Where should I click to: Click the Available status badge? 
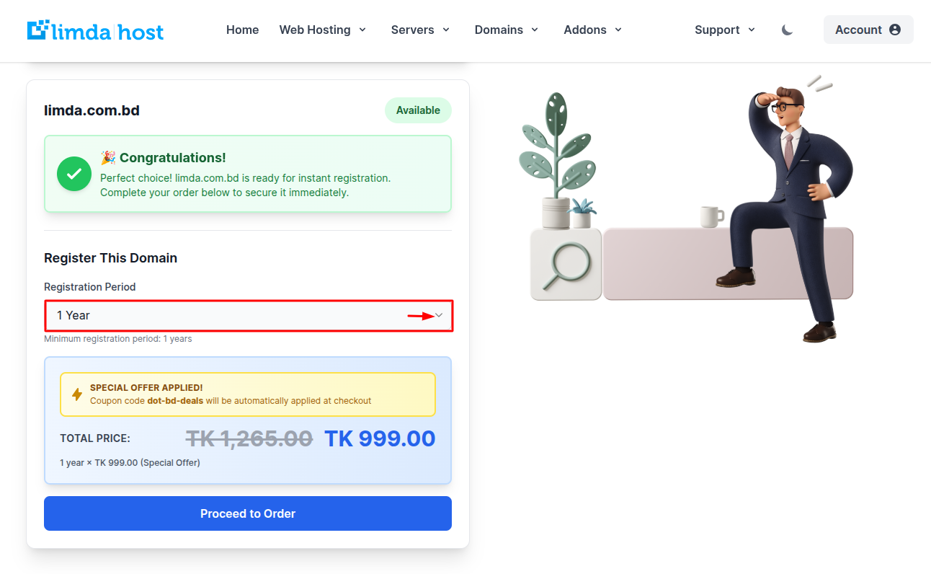click(x=418, y=110)
